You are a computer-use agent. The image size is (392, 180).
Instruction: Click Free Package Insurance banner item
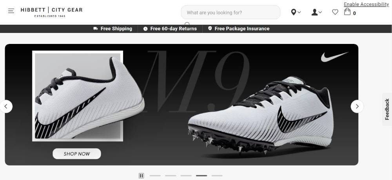point(239,29)
